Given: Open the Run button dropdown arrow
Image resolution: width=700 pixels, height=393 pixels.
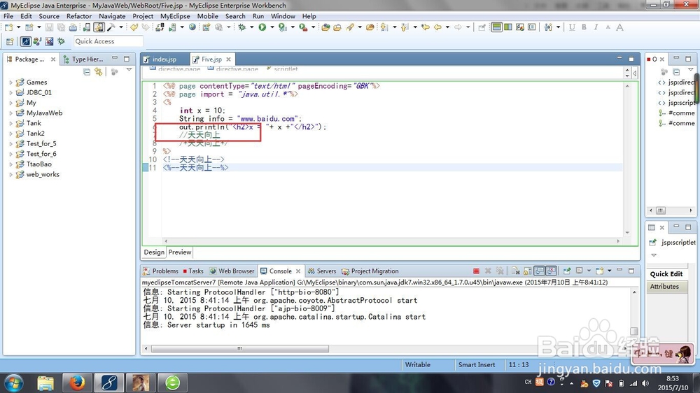Looking at the screenshot, I should pos(272,27).
